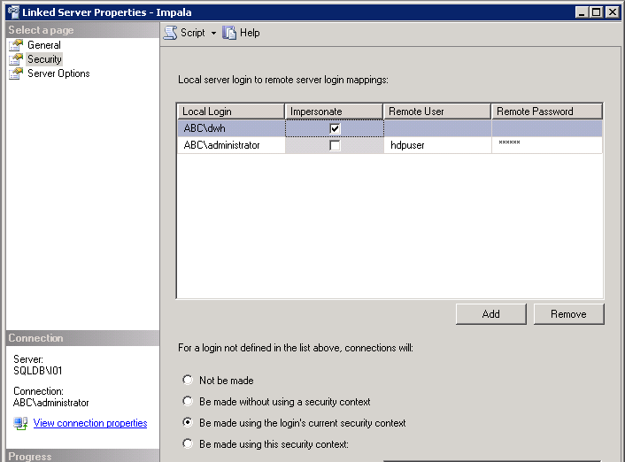Click the Add button
This screenshot has height=462, width=625.
(491, 314)
